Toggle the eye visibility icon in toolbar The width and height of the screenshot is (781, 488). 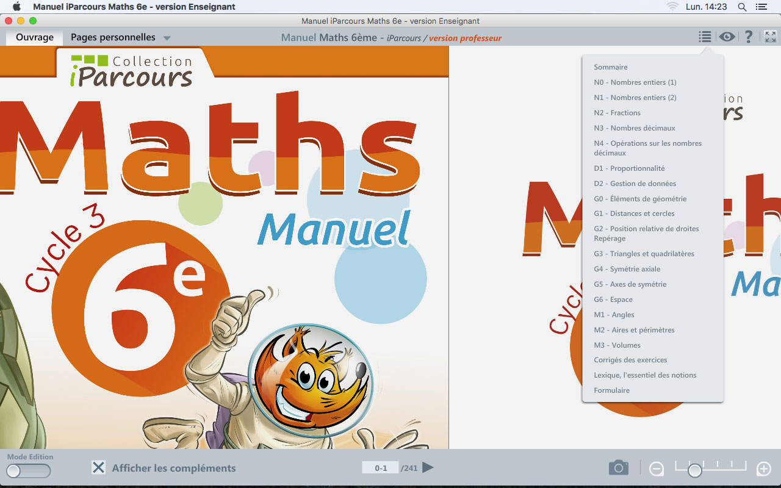click(x=727, y=37)
